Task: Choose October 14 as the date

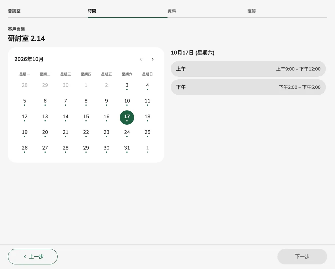Action: click(65, 118)
